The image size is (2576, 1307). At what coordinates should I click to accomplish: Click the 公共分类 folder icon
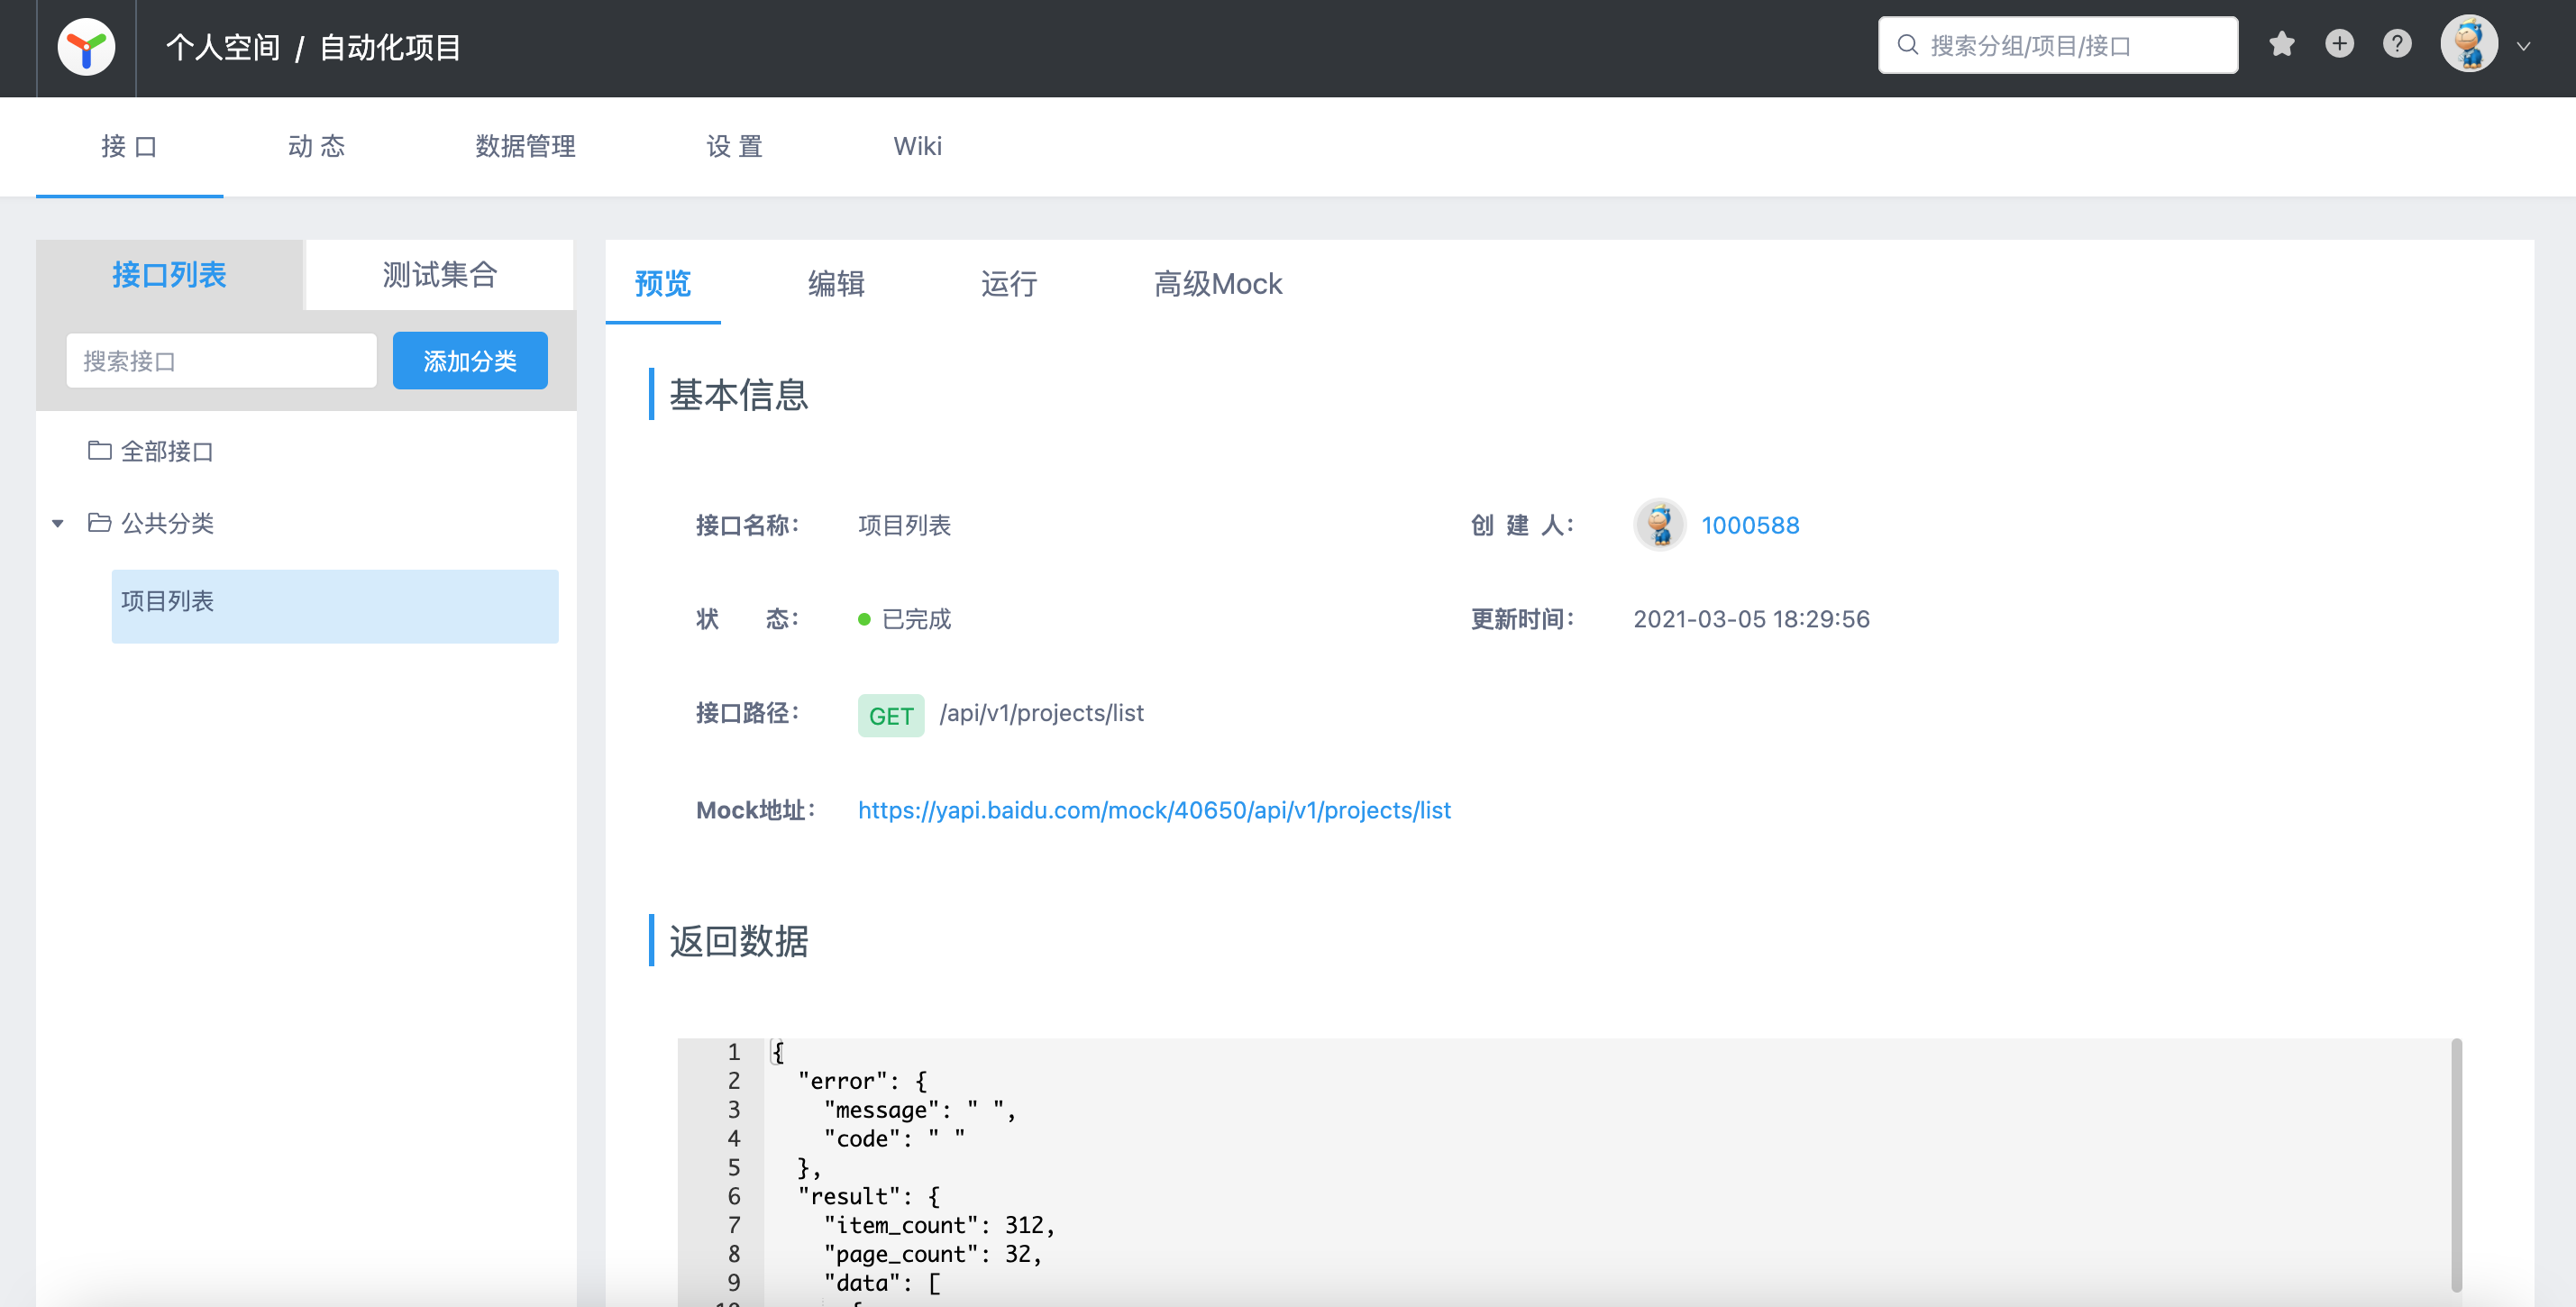(99, 523)
